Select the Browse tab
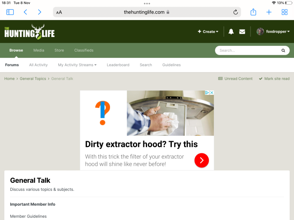294x220 pixels. point(16,50)
